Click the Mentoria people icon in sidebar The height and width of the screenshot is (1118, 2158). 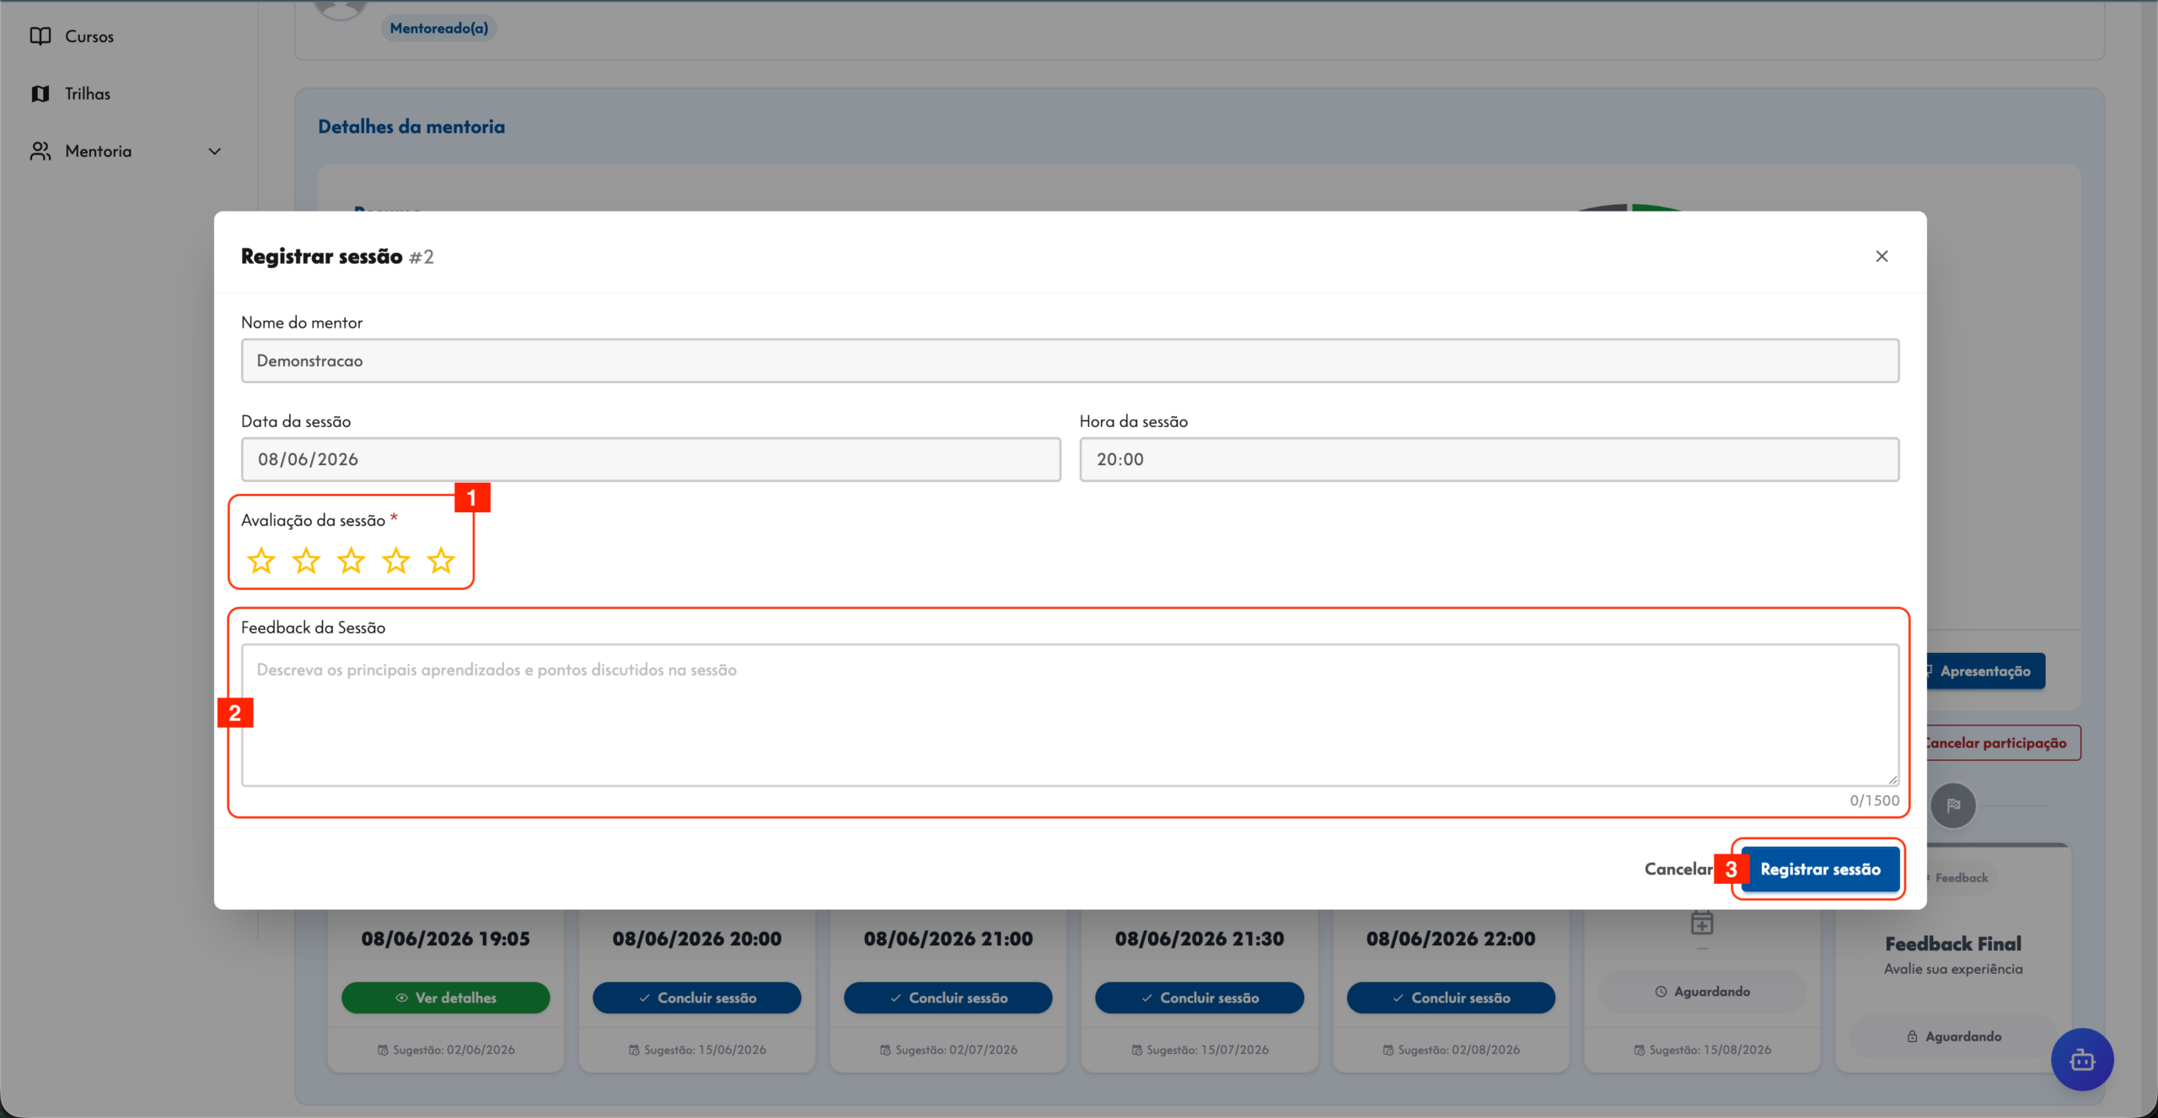(x=40, y=151)
